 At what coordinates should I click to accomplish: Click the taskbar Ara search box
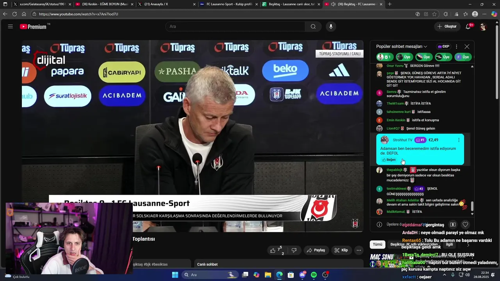tap(210, 275)
